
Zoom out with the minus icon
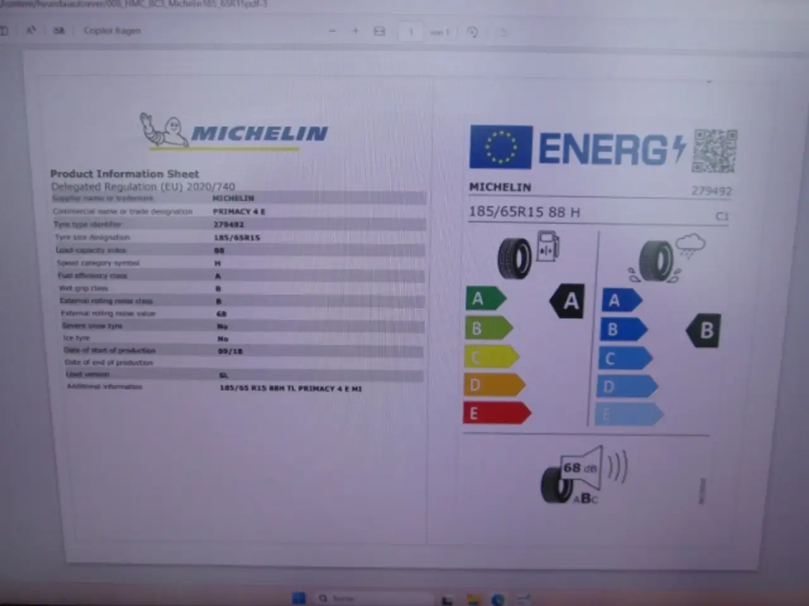click(332, 31)
